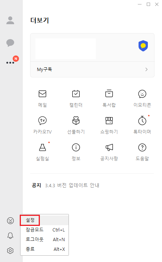Maximize the KakaoTalk window
Screen dimensions: 162x262
tap(148, 4)
